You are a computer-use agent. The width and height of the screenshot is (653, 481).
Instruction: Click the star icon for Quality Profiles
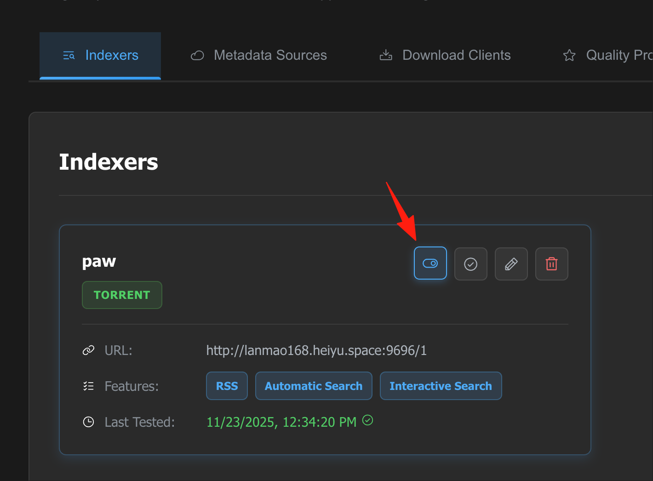coord(569,56)
